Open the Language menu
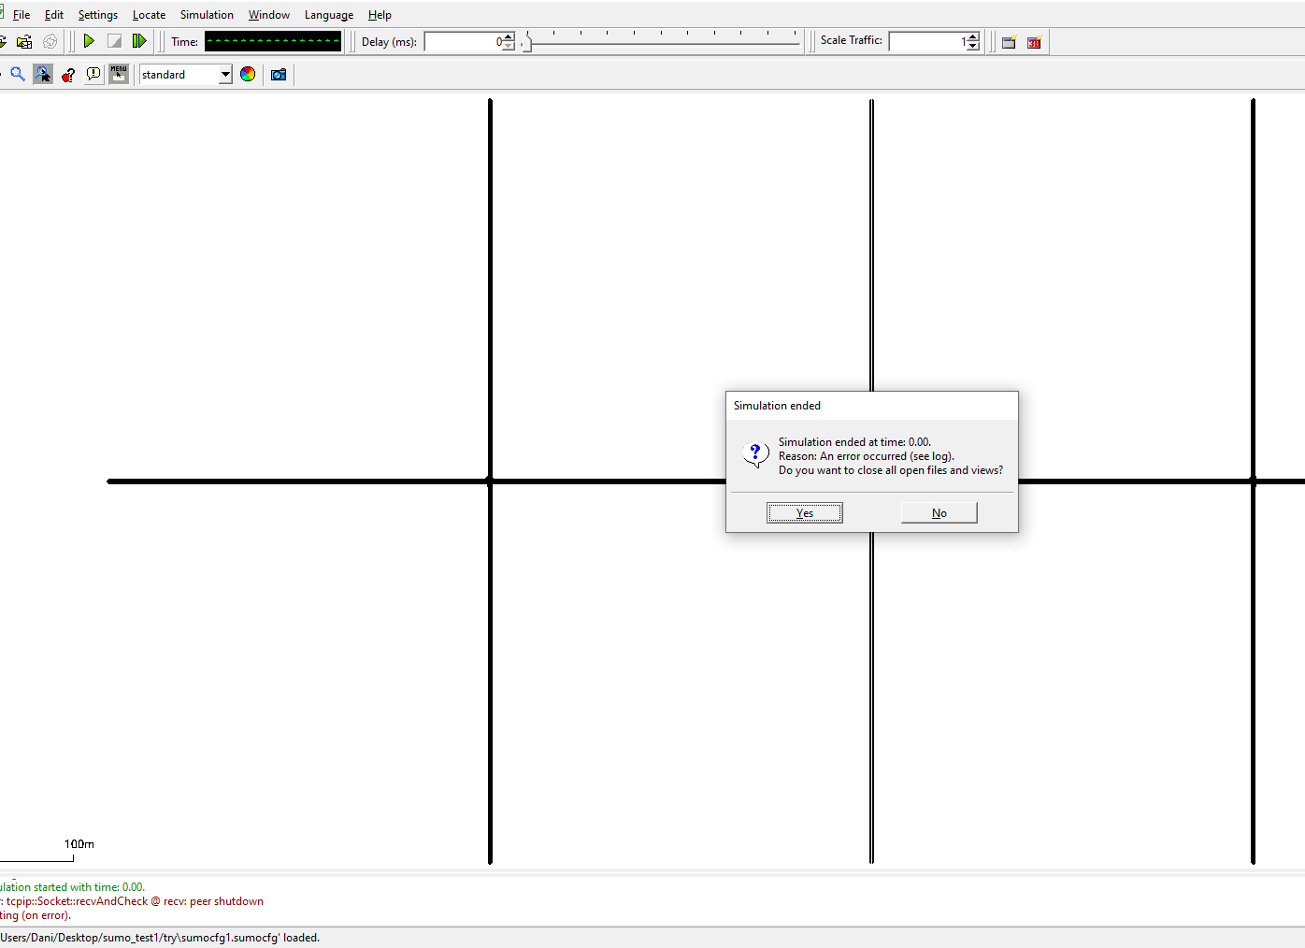Viewport: 1305px width, 948px height. (x=329, y=15)
